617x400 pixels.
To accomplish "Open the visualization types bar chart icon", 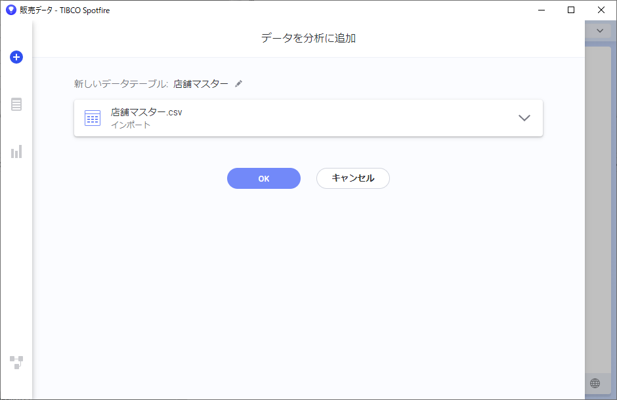I will [16, 151].
